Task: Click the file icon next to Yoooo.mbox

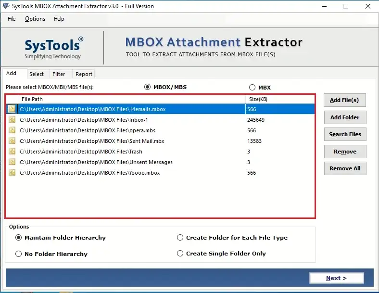Action: [12, 173]
